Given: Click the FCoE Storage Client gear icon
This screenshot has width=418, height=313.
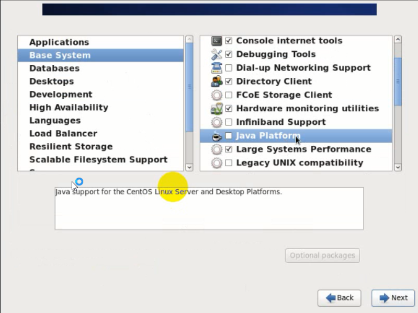Looking at the screenshot, I should 217,95.
